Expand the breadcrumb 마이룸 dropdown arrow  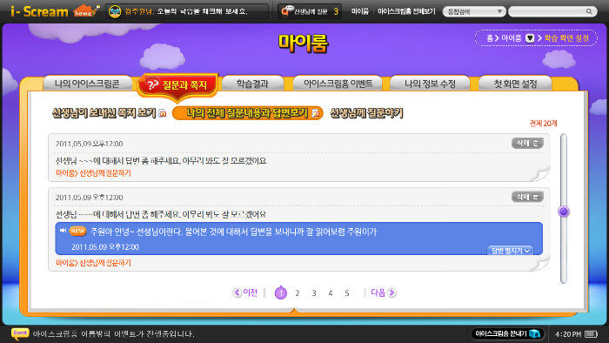(x=530, y=38)
